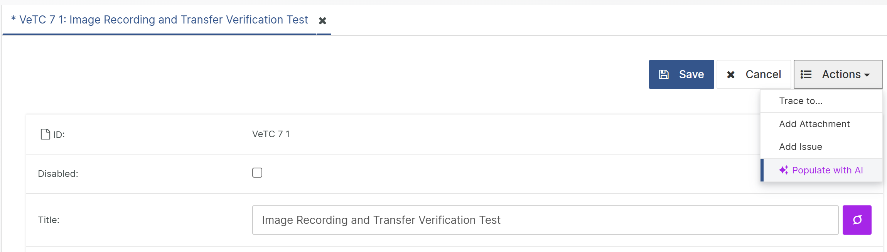
Task: Focus the Title text input field
Action: [x=545, y=220]
